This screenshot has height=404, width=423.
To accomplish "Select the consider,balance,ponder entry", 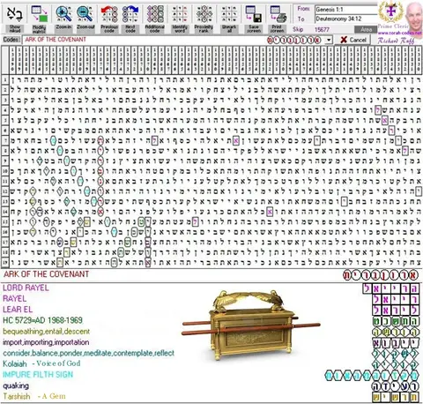I will (88, 353).
